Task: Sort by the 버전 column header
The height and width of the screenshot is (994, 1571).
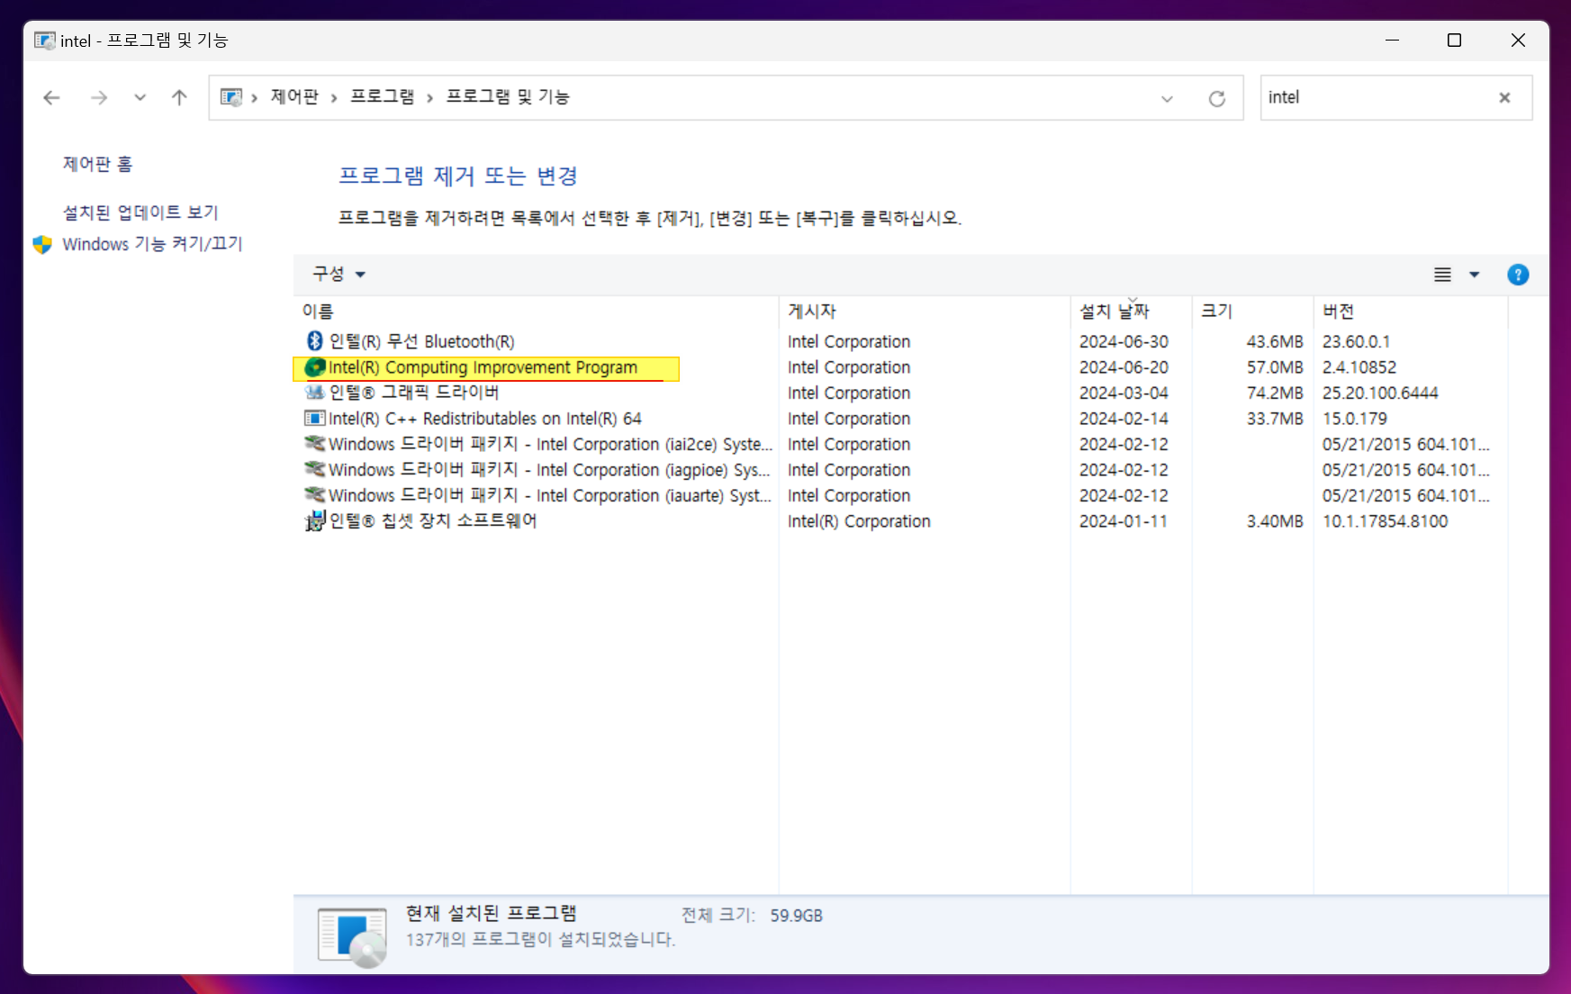Action: 1410,311
